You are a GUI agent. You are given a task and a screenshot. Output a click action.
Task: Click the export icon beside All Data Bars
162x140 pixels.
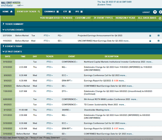coord(160,18)
